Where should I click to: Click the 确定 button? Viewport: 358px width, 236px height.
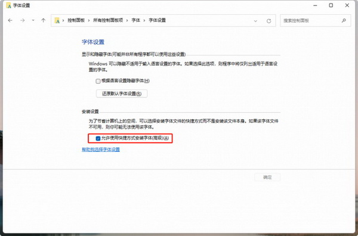click(x=267, y=177)
